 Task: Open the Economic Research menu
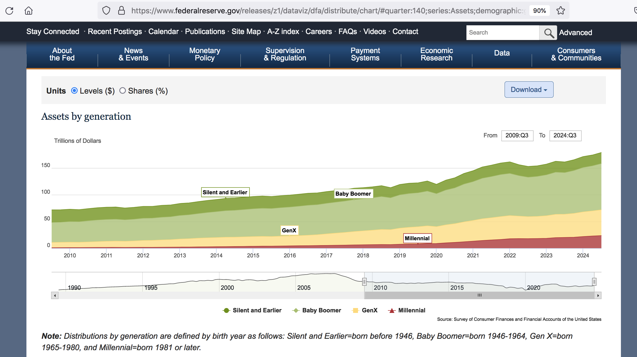tap(436, 54)
